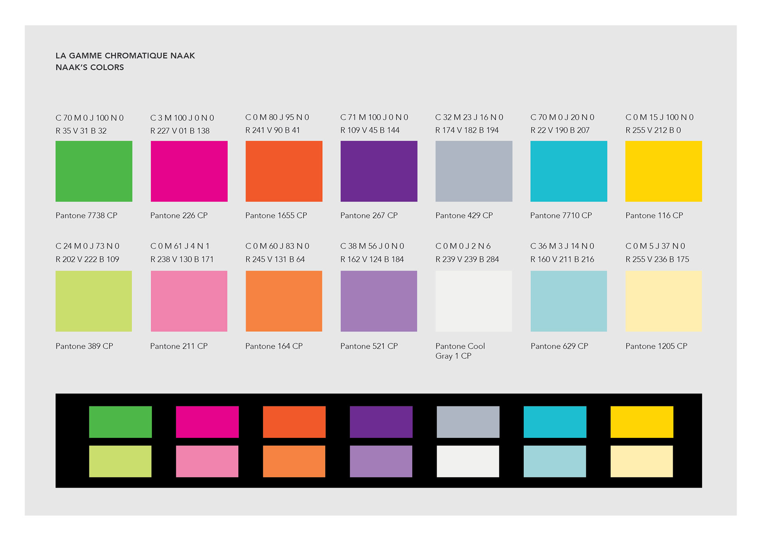Click the CMYK value 'C 0 M 15 J 100 N 0'
Image resolution: width=758 pixels, height=537 pixels.
659,117
